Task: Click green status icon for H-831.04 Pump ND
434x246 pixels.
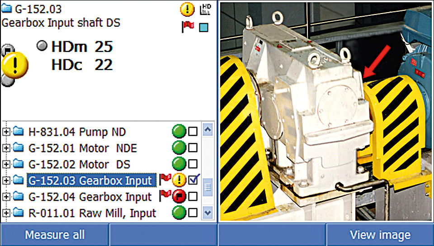Action: pyautogui.click(x=179, y=132)
